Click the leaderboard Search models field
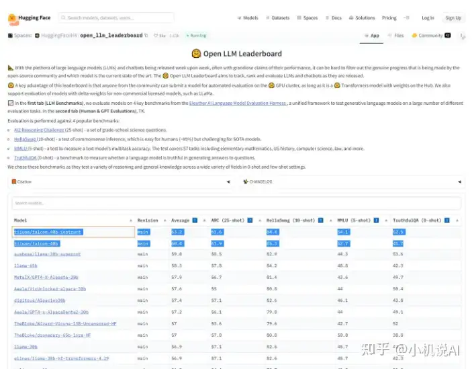The width and height of the screenshot is (472, 369). [236, 203]
